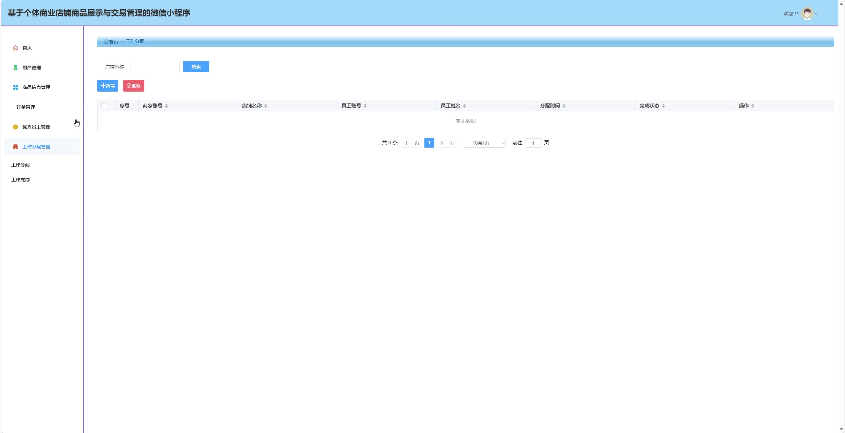Focus the 店铺名称 search input field

pos(155,67)
